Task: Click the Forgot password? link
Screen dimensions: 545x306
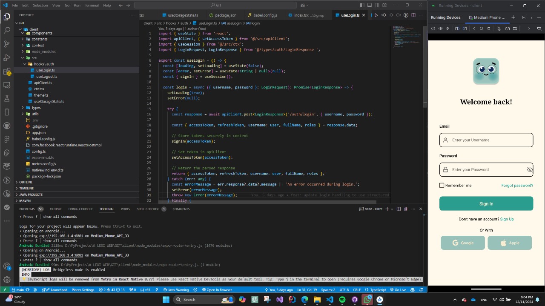Action: [517, 186]
